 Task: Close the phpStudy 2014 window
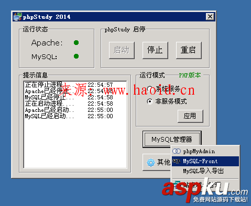(210, 17)
